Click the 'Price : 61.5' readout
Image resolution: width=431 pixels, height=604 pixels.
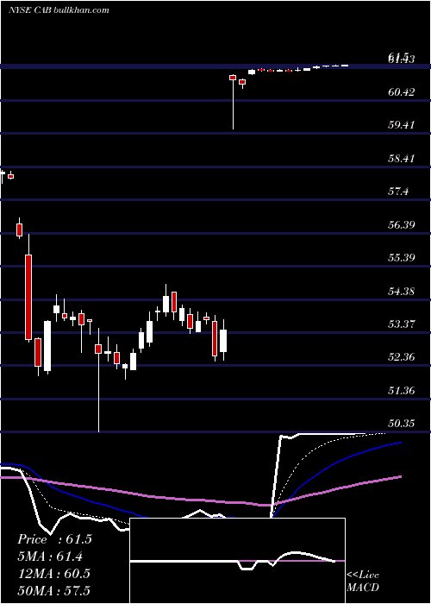click(54, 539)
